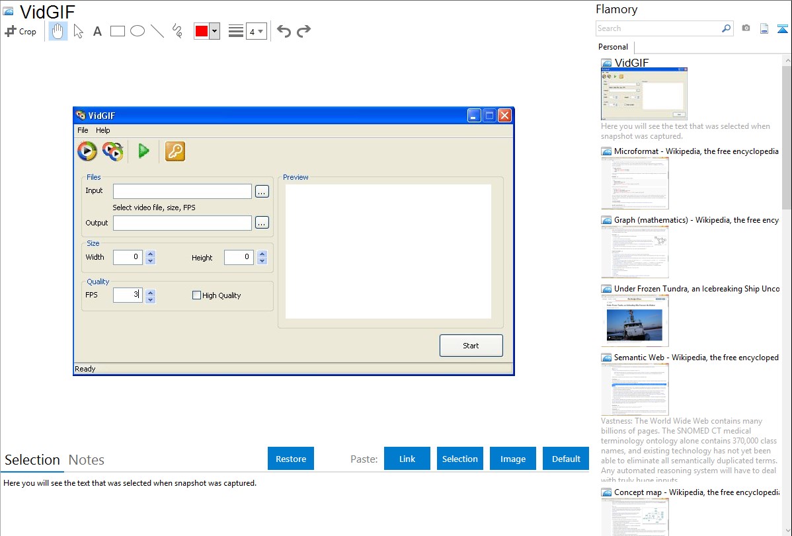Select the ellipse drawing tool
792x536 pixels.
tap(138, 31)
